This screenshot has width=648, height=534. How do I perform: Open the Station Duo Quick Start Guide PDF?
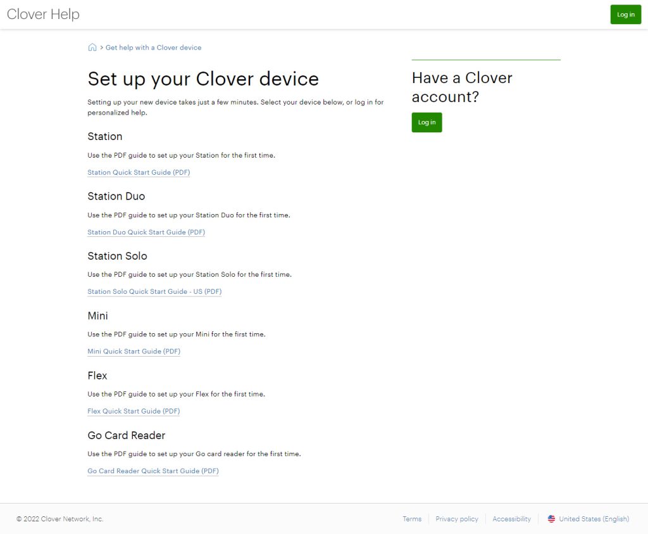point(146,232)
